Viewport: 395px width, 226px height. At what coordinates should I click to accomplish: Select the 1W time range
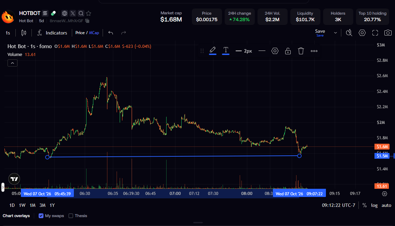[22, 206]
